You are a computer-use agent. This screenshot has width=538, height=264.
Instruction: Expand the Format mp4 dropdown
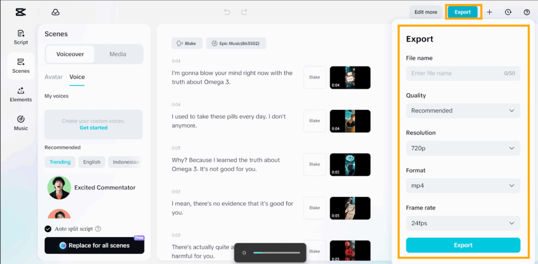(x=463, y=185)
